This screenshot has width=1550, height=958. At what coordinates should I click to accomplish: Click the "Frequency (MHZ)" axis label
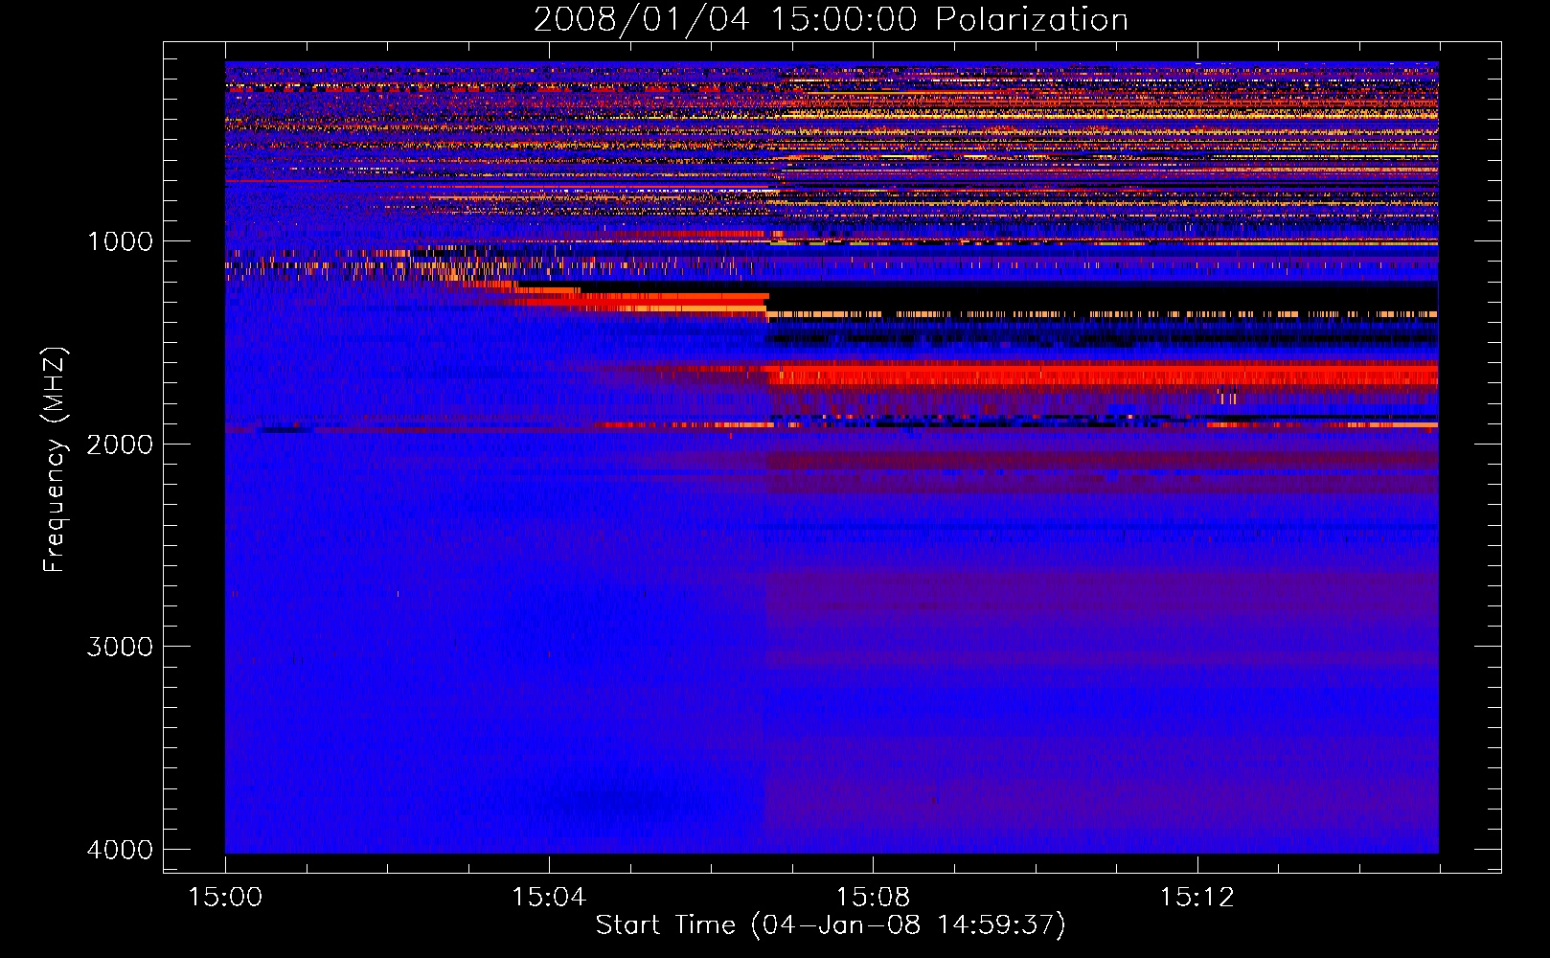pyautogui.click(x=55, y=461)
